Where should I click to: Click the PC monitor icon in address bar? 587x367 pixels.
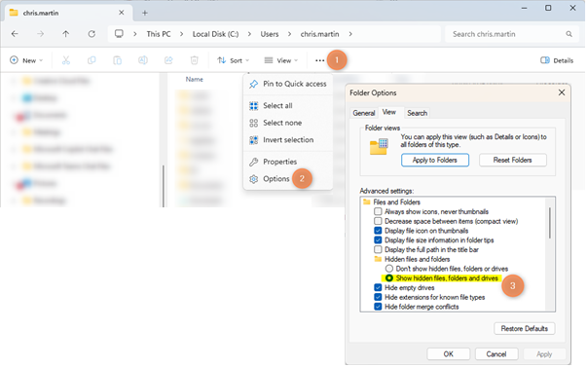[119, 34]
